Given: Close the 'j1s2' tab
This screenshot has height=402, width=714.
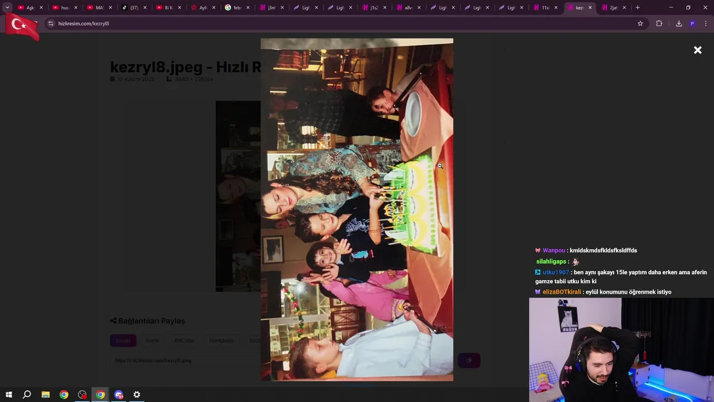Looking at the screenshot, I should coord(385,8).
